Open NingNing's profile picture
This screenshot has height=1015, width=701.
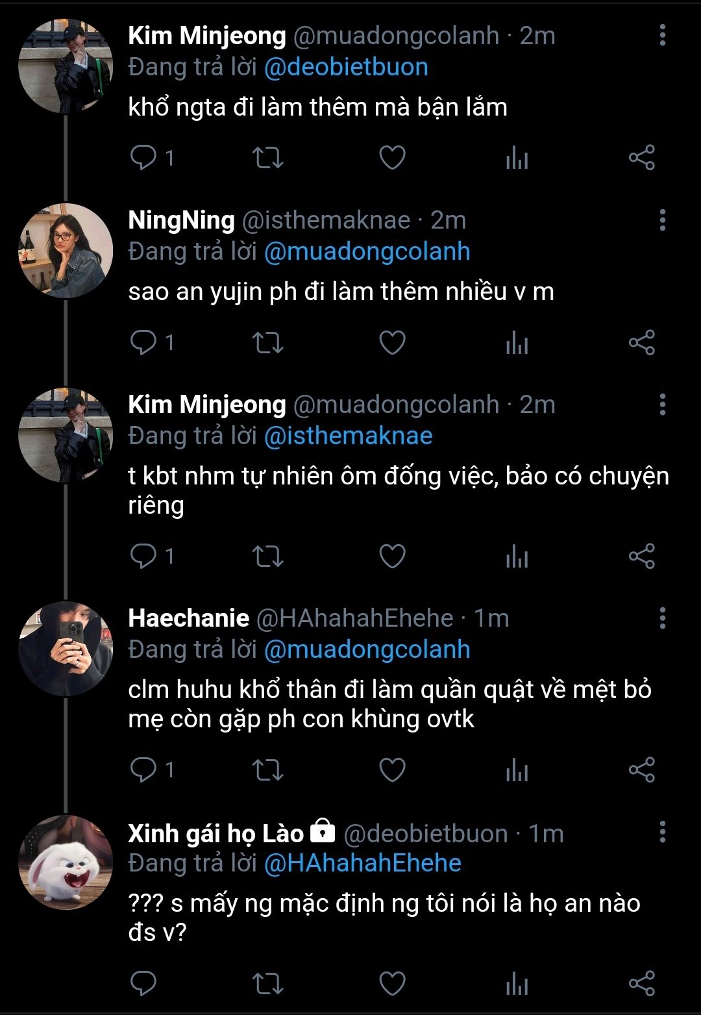[x=66, y=251]
